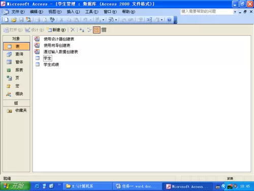Click the Undo arrow icon
Image resolution: width=254 pixels, height=191 pixels.
point(85,20)
